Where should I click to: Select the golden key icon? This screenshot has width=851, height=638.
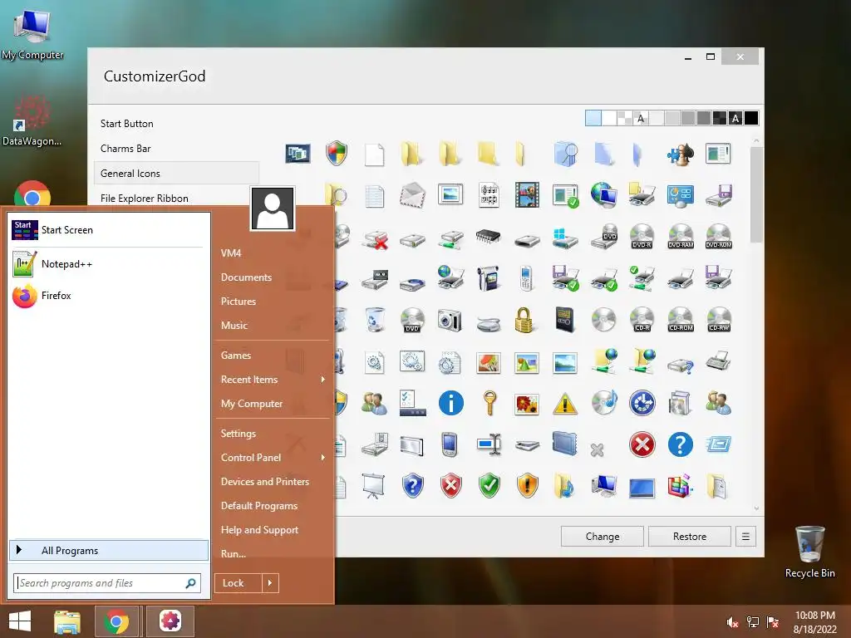click(489, 403)
